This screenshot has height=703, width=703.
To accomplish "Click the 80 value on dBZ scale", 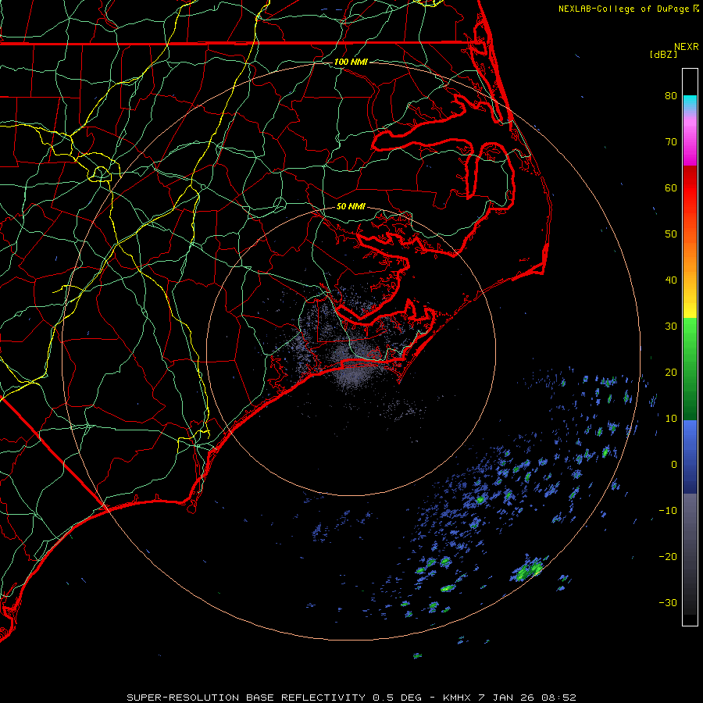I will 671,95.
